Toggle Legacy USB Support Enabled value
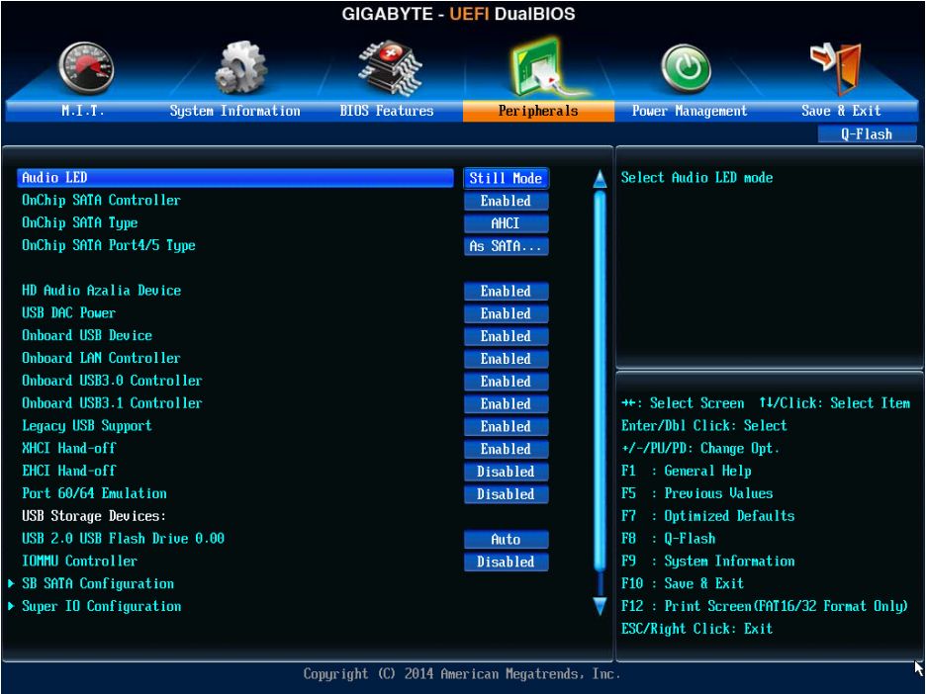This screenshot has height=694, width=926. click(507, 427)
